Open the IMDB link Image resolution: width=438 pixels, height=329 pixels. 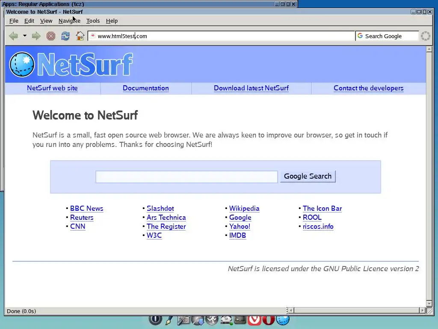click(237, 235)
